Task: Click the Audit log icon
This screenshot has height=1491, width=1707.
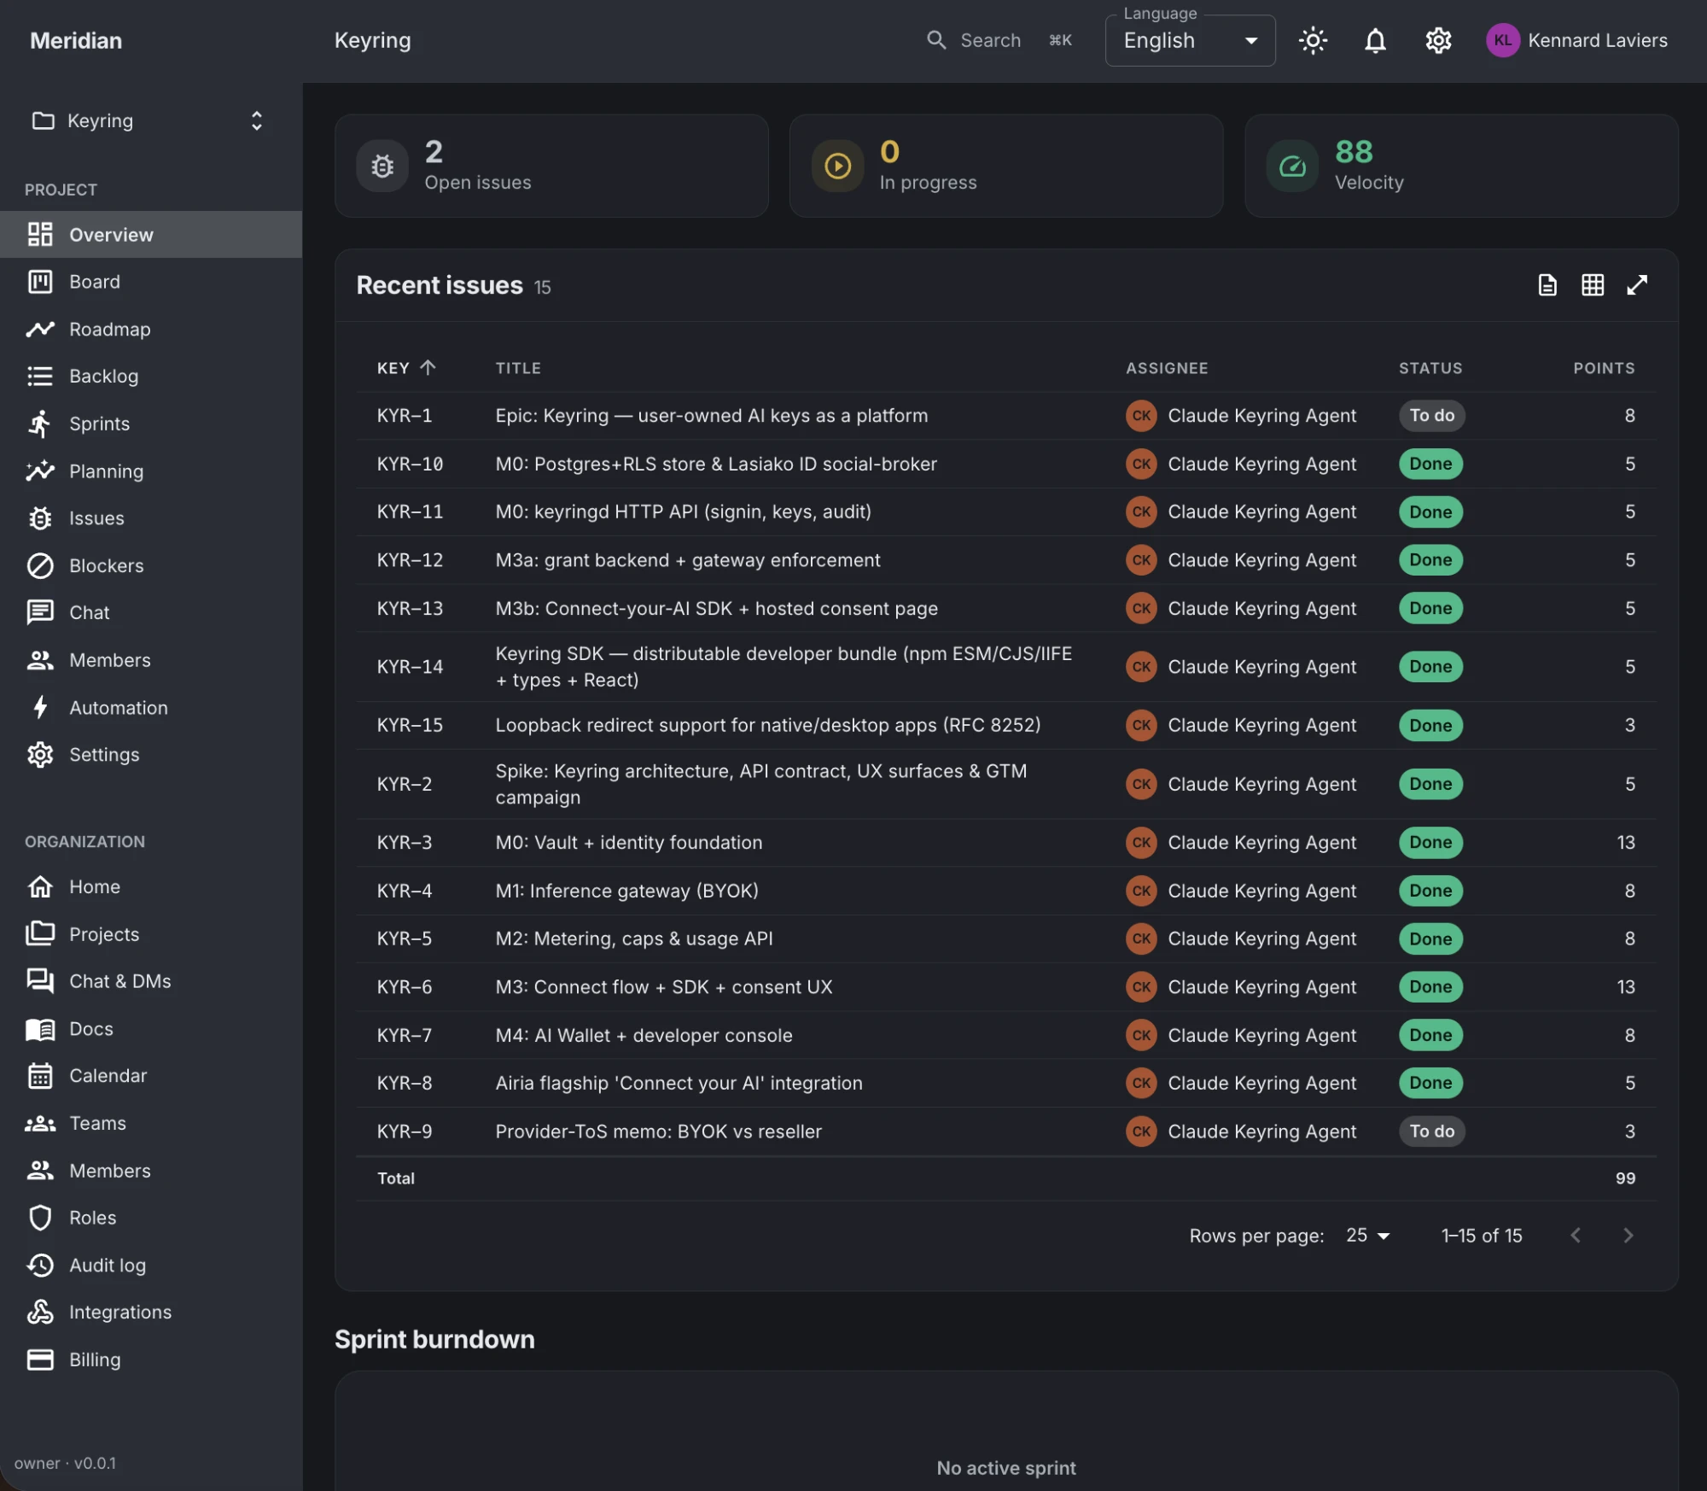Action: click(40, 1265)
